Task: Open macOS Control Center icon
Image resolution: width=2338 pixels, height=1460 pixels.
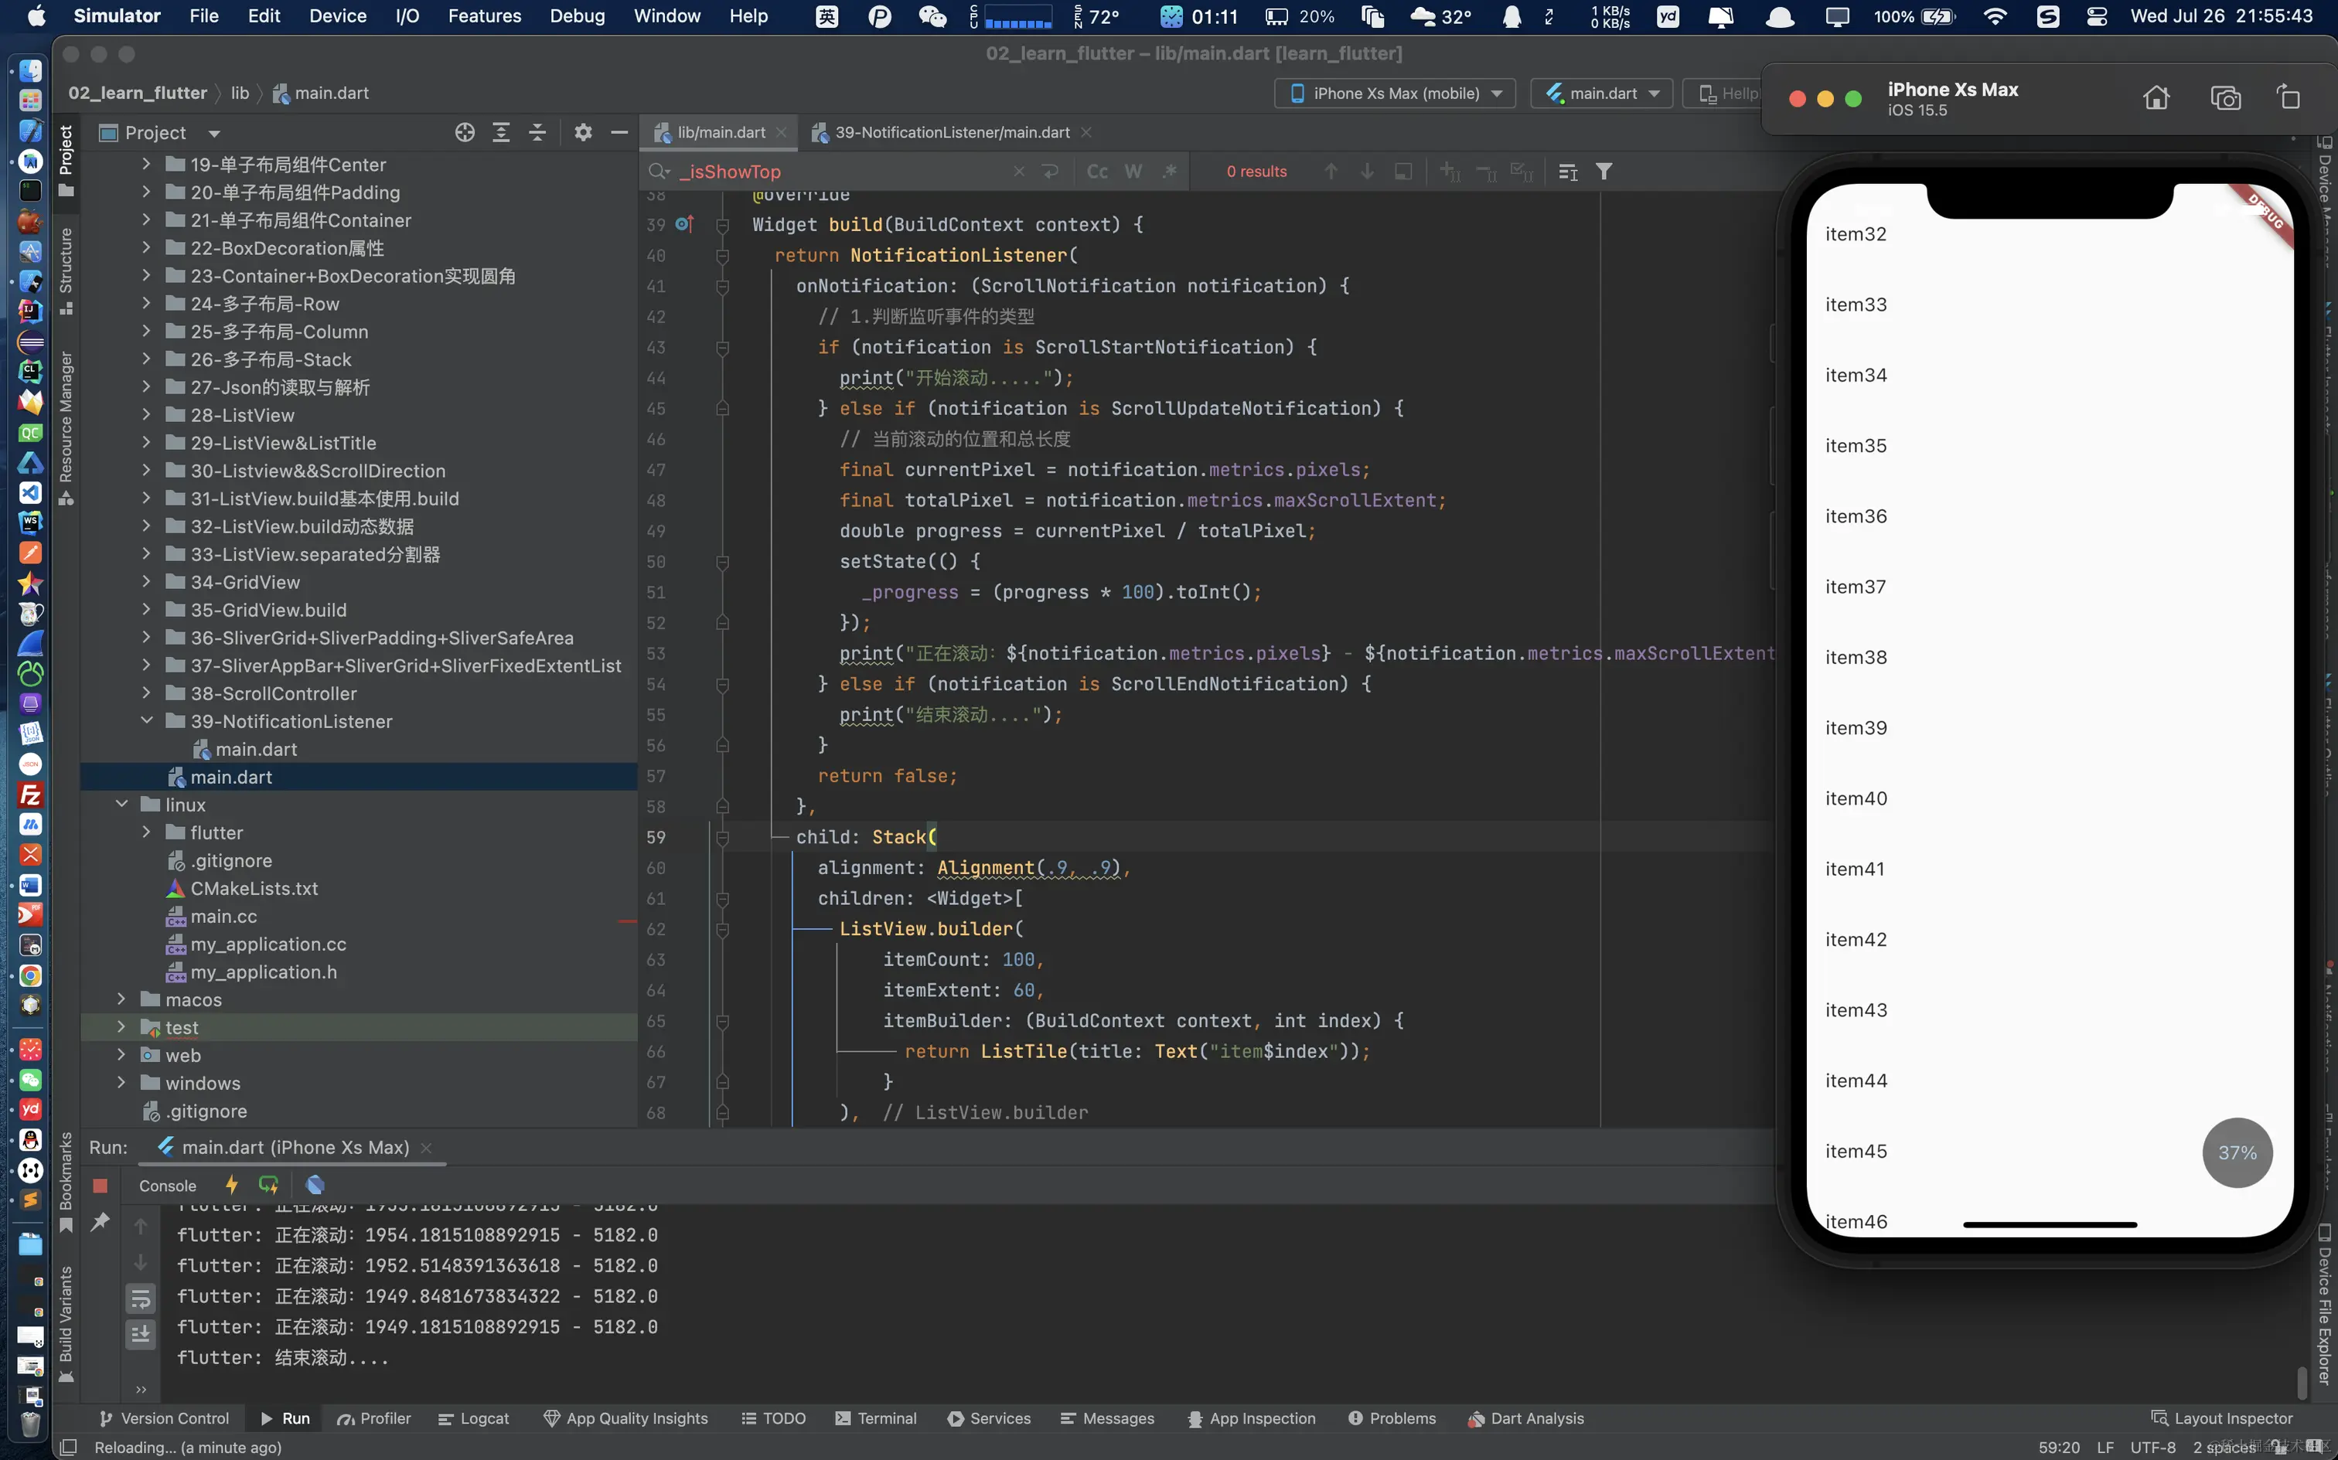Action: pyautogui.click(x=2097, y=16)
